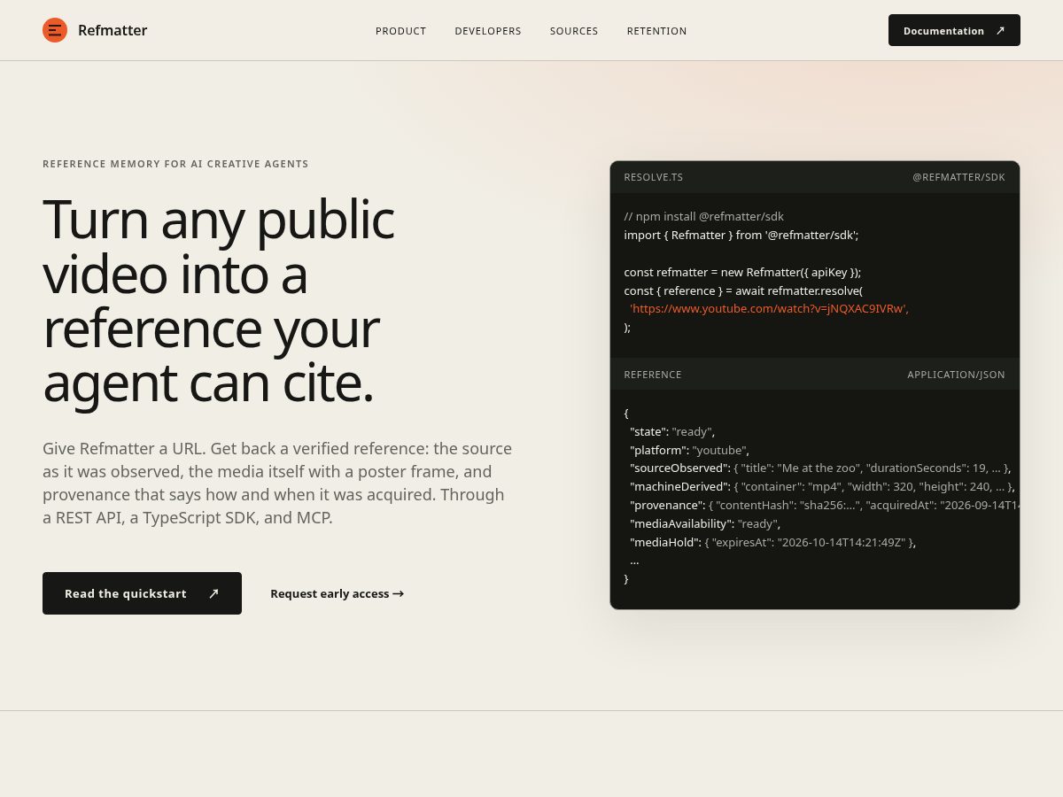Screen dimensions: 1063x797
Task: Click the "mediaHold" expiresAt JSON line
Action: [772, 542]
